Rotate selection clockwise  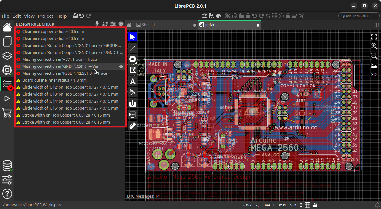[x=261, y=16]
